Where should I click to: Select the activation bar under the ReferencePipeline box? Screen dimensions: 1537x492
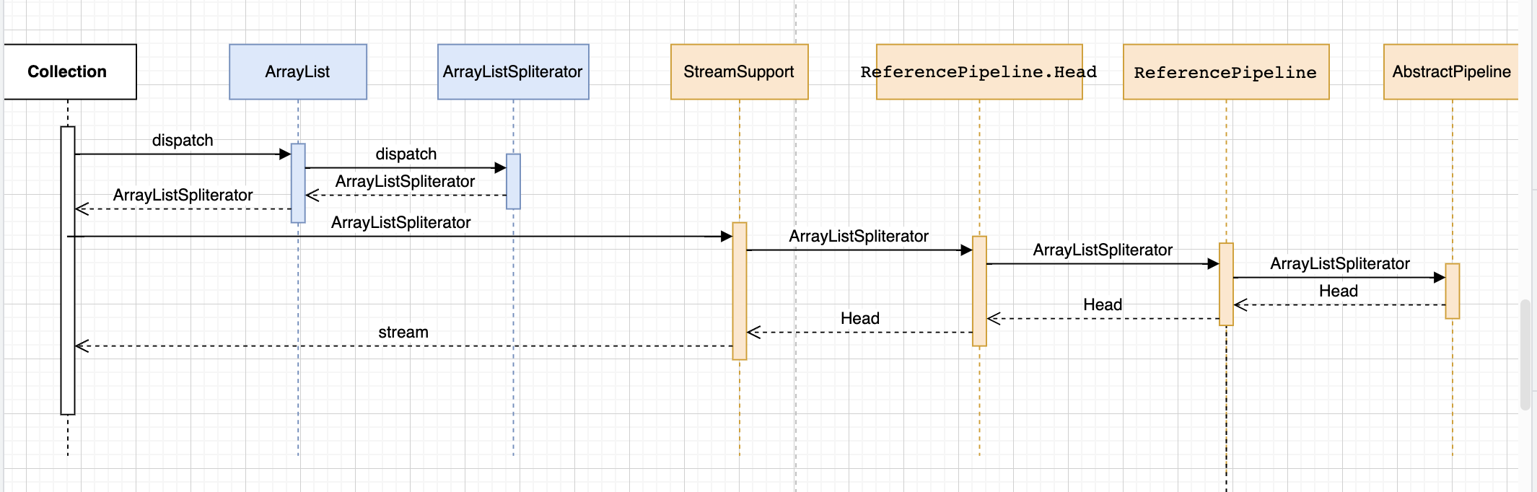click(x=1226, y=284)
